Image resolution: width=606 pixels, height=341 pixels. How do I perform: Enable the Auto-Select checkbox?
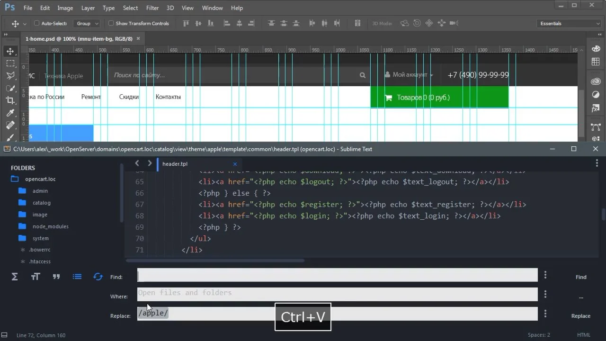[37, 23]
